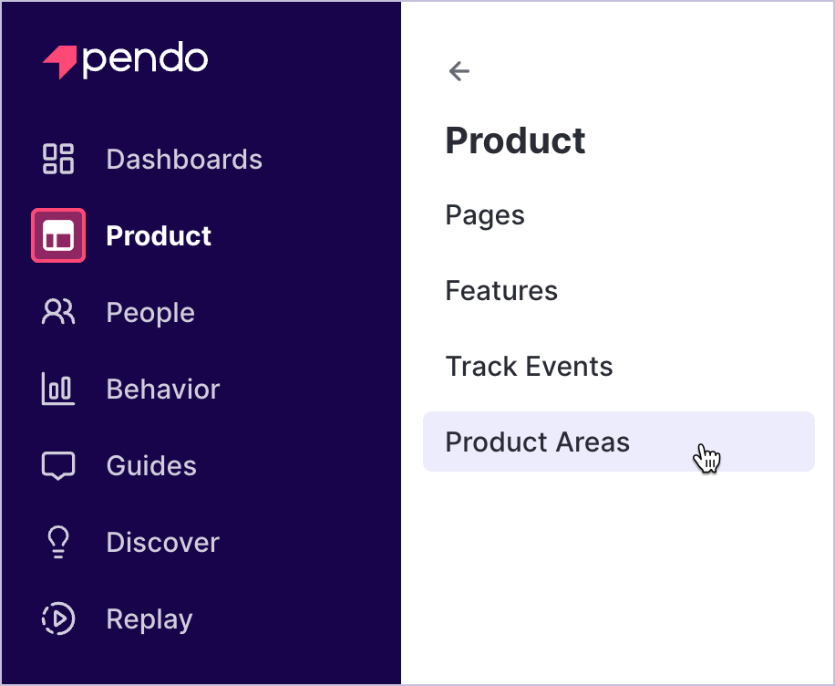Open the Pages section
The height and width of the screenshot is (686, 835).
point(484,215)
